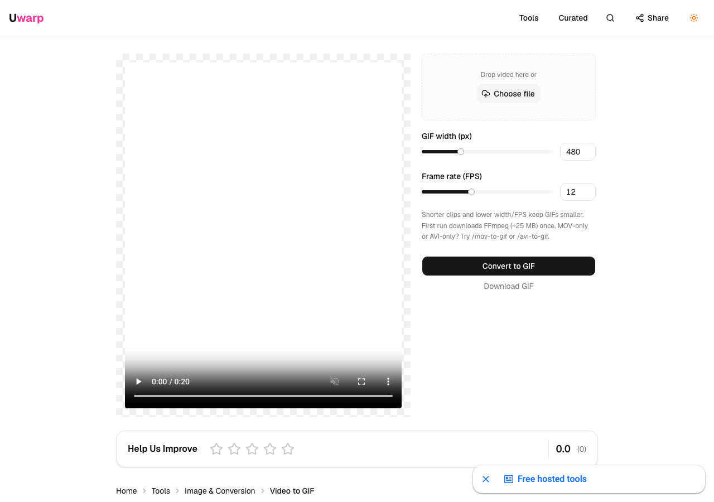
Task: Open the Curated menu
Action: [x=573, y=18]
